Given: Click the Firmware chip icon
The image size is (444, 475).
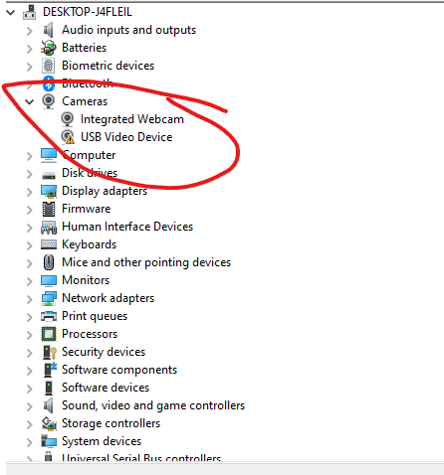Looking at the screenshot, I should click(49, 209).
